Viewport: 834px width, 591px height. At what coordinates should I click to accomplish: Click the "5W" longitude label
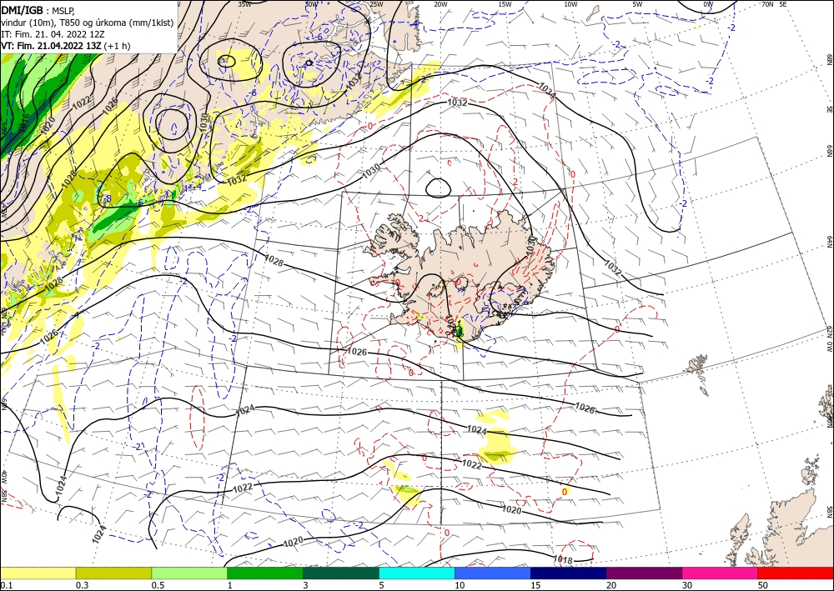point(637,4)
